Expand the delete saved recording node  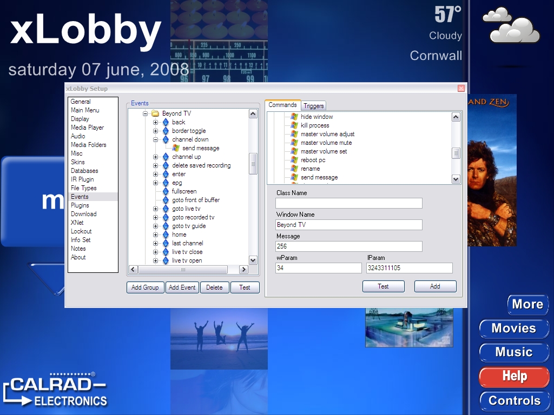click(x=155, y=165)
